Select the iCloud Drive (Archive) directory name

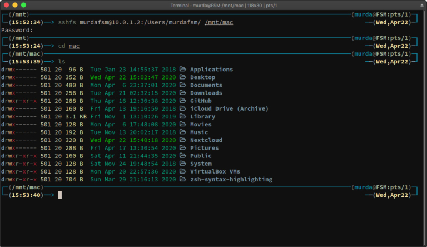(229, 108)
